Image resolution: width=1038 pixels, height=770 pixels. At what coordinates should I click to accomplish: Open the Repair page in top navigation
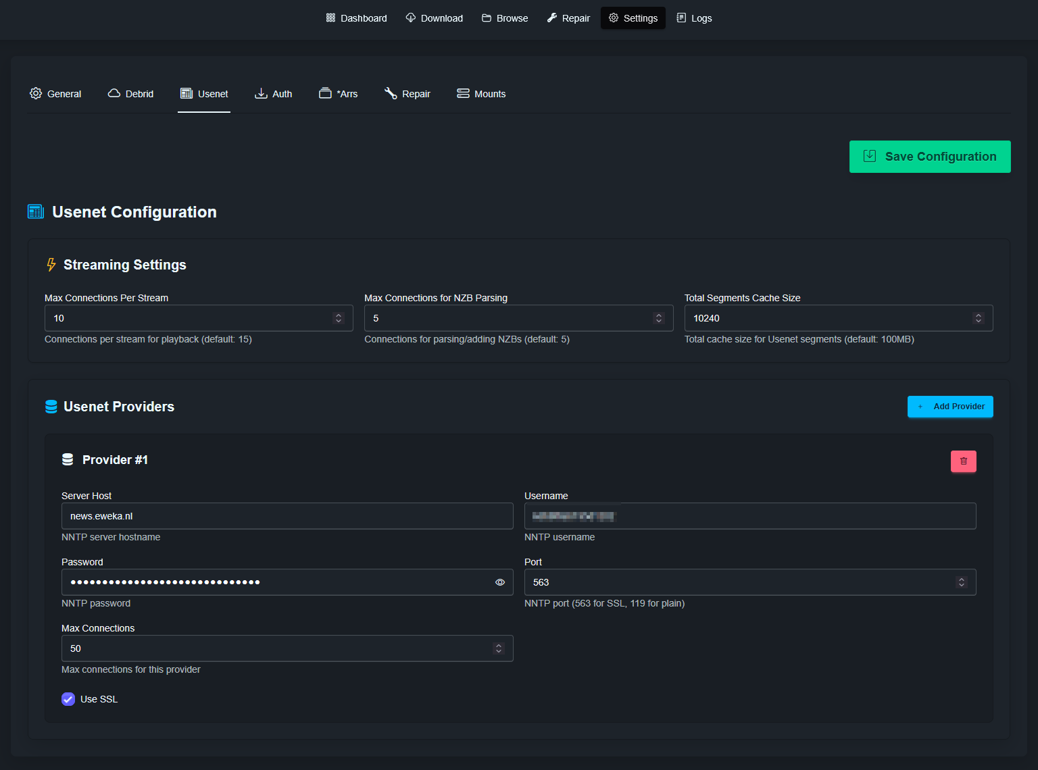pyautogui.click(x=568, y=18)
